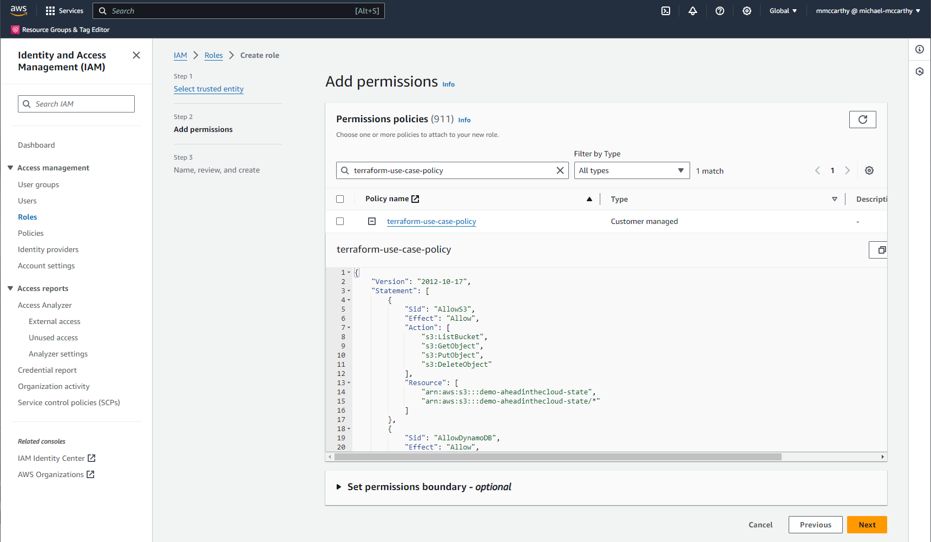Viewport: 931px width, 542px height.
Task: Open Service control policies (SCPs)
Action: tap(69, 402)
